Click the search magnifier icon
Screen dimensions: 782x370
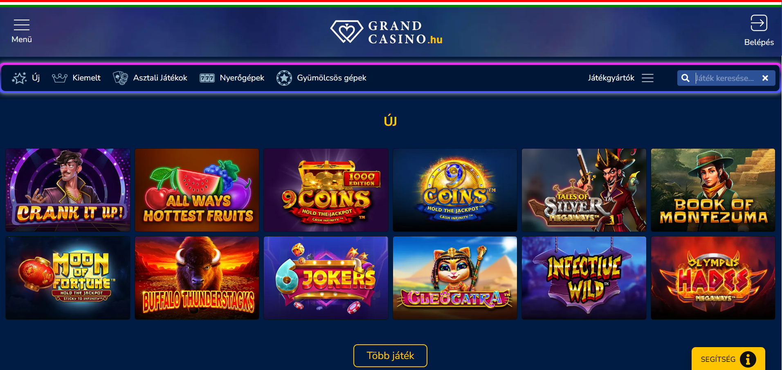tap(685, 78)
